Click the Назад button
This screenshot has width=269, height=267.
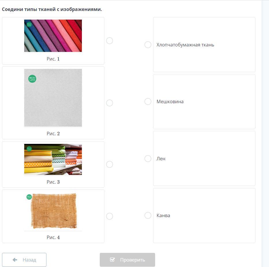pyautogui.click(x=24, y=260)
